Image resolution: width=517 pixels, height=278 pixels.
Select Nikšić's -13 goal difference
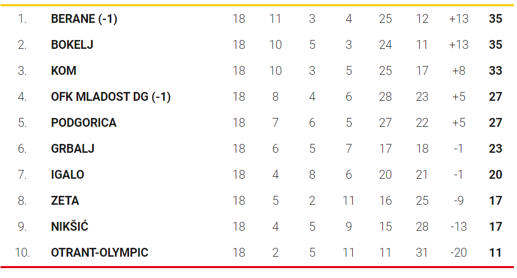[x=458, y=227]
